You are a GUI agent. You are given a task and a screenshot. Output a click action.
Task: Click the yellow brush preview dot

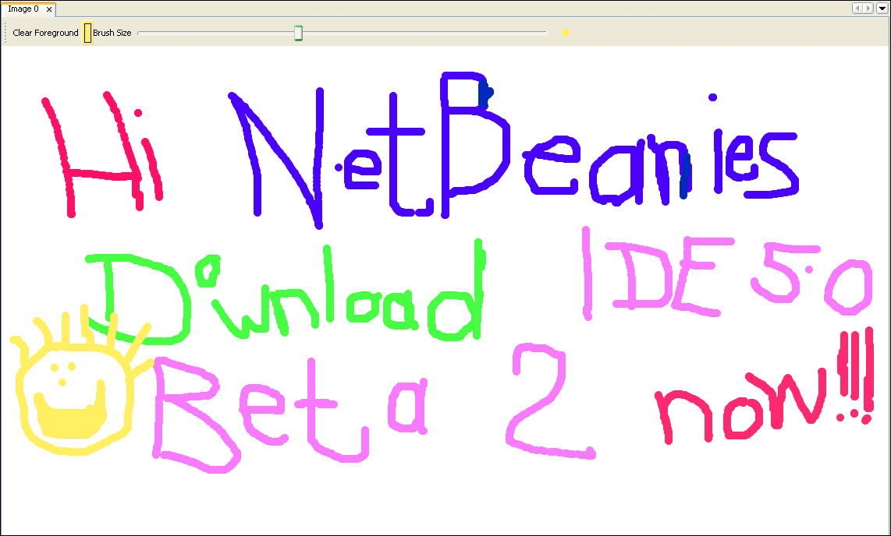pyautogui.click(x=566, y=33)
